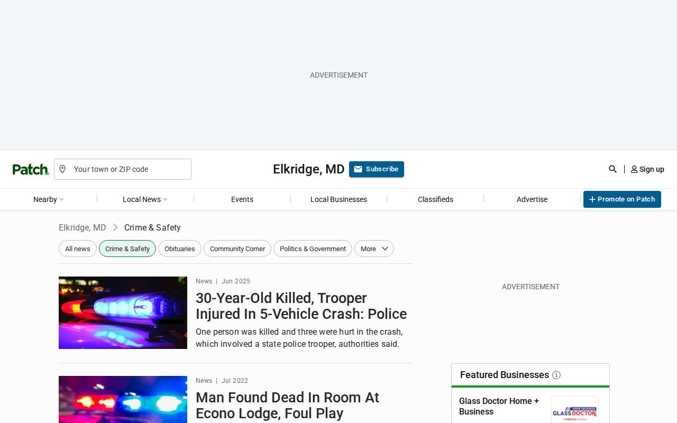Click the Glass Doctor logo thumbnail

coord(575,410)
